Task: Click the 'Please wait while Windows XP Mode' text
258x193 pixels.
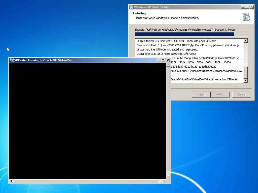Action: click(167, 18)
